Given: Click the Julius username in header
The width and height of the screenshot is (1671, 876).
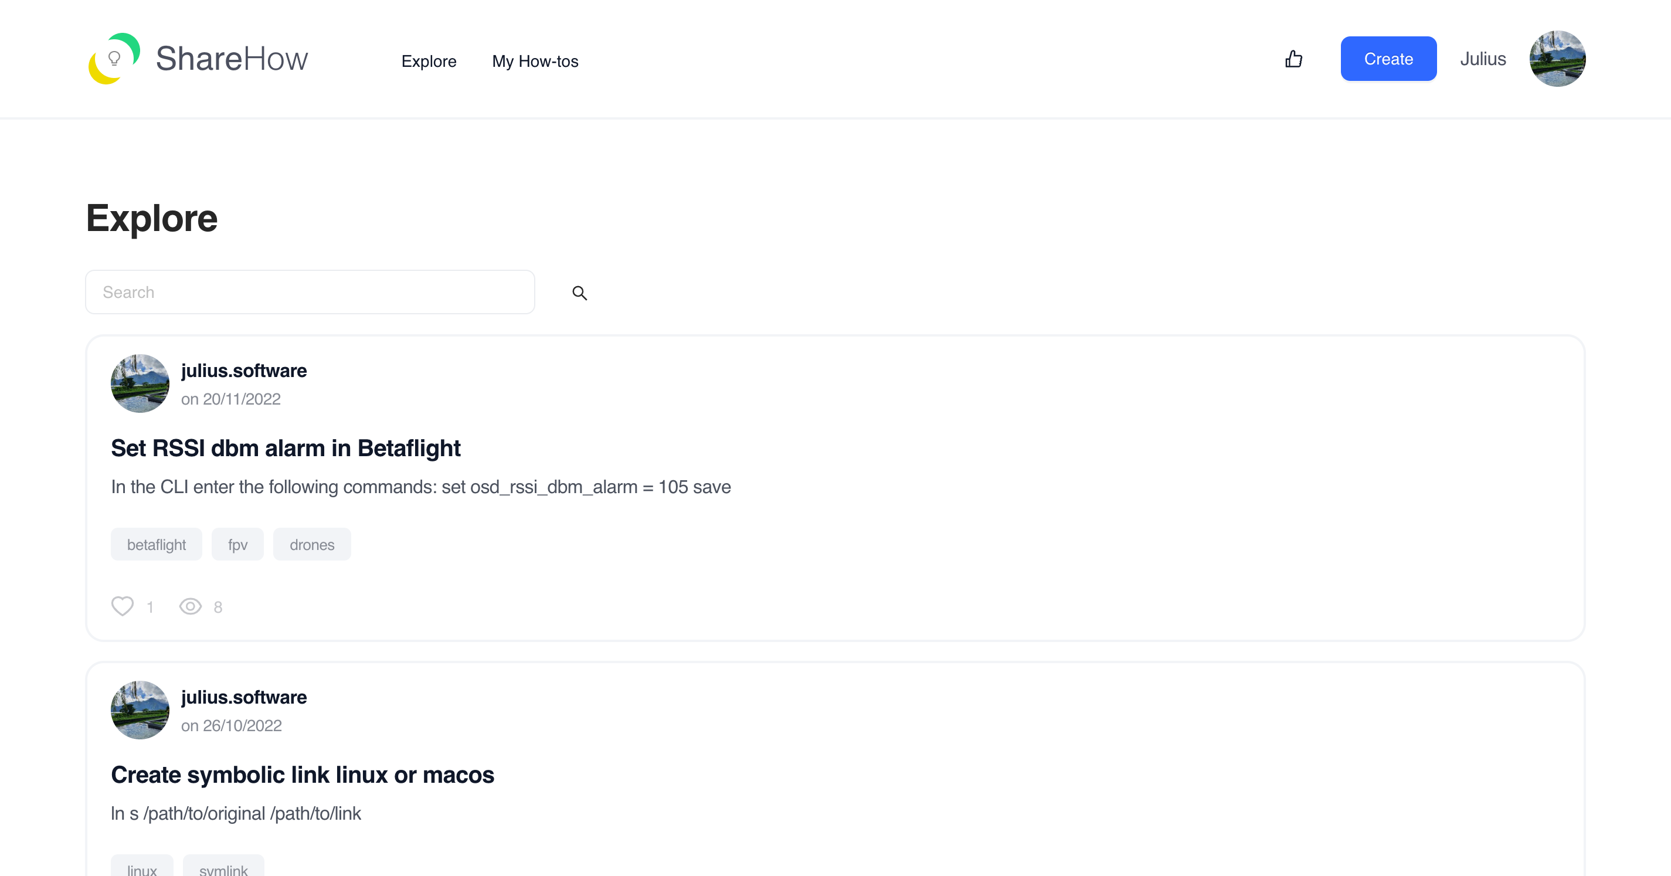Looking at the screenshot, I should point(1483,59).
